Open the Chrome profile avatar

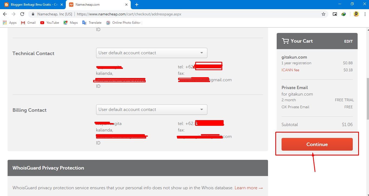(x=356, y=14)
